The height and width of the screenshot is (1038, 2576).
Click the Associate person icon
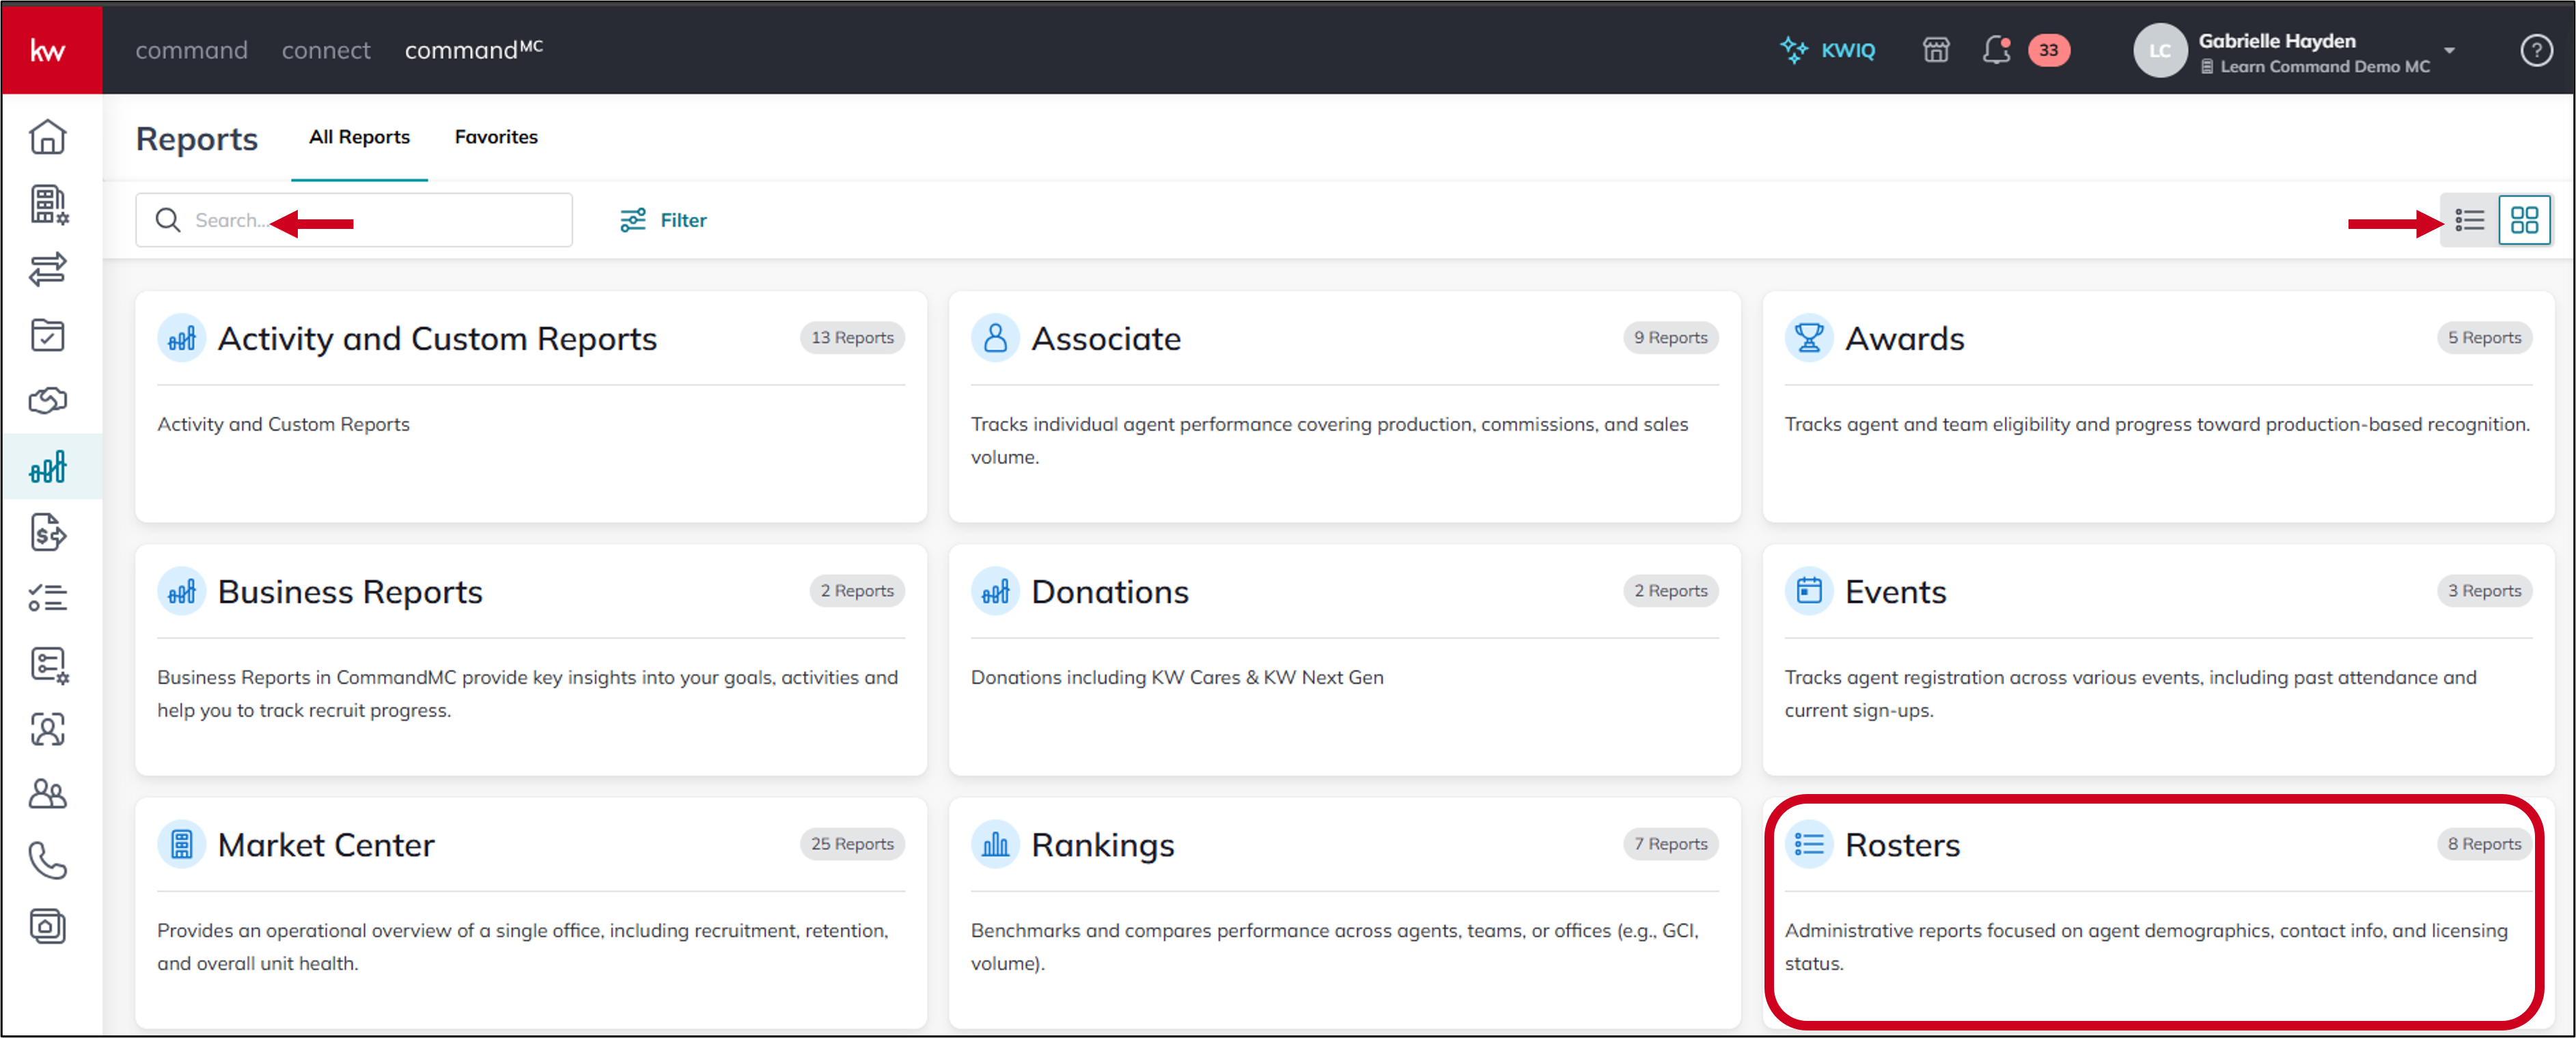pos(995,339)
